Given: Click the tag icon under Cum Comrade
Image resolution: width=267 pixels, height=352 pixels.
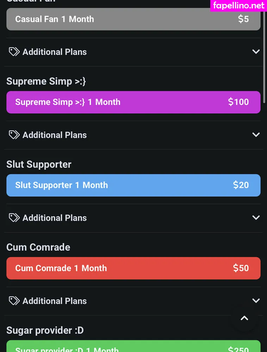Looking at the screenshot, I should pyautogui.click(x=14, y=301).
